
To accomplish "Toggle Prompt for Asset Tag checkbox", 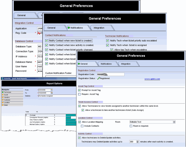I will point(80,90).
